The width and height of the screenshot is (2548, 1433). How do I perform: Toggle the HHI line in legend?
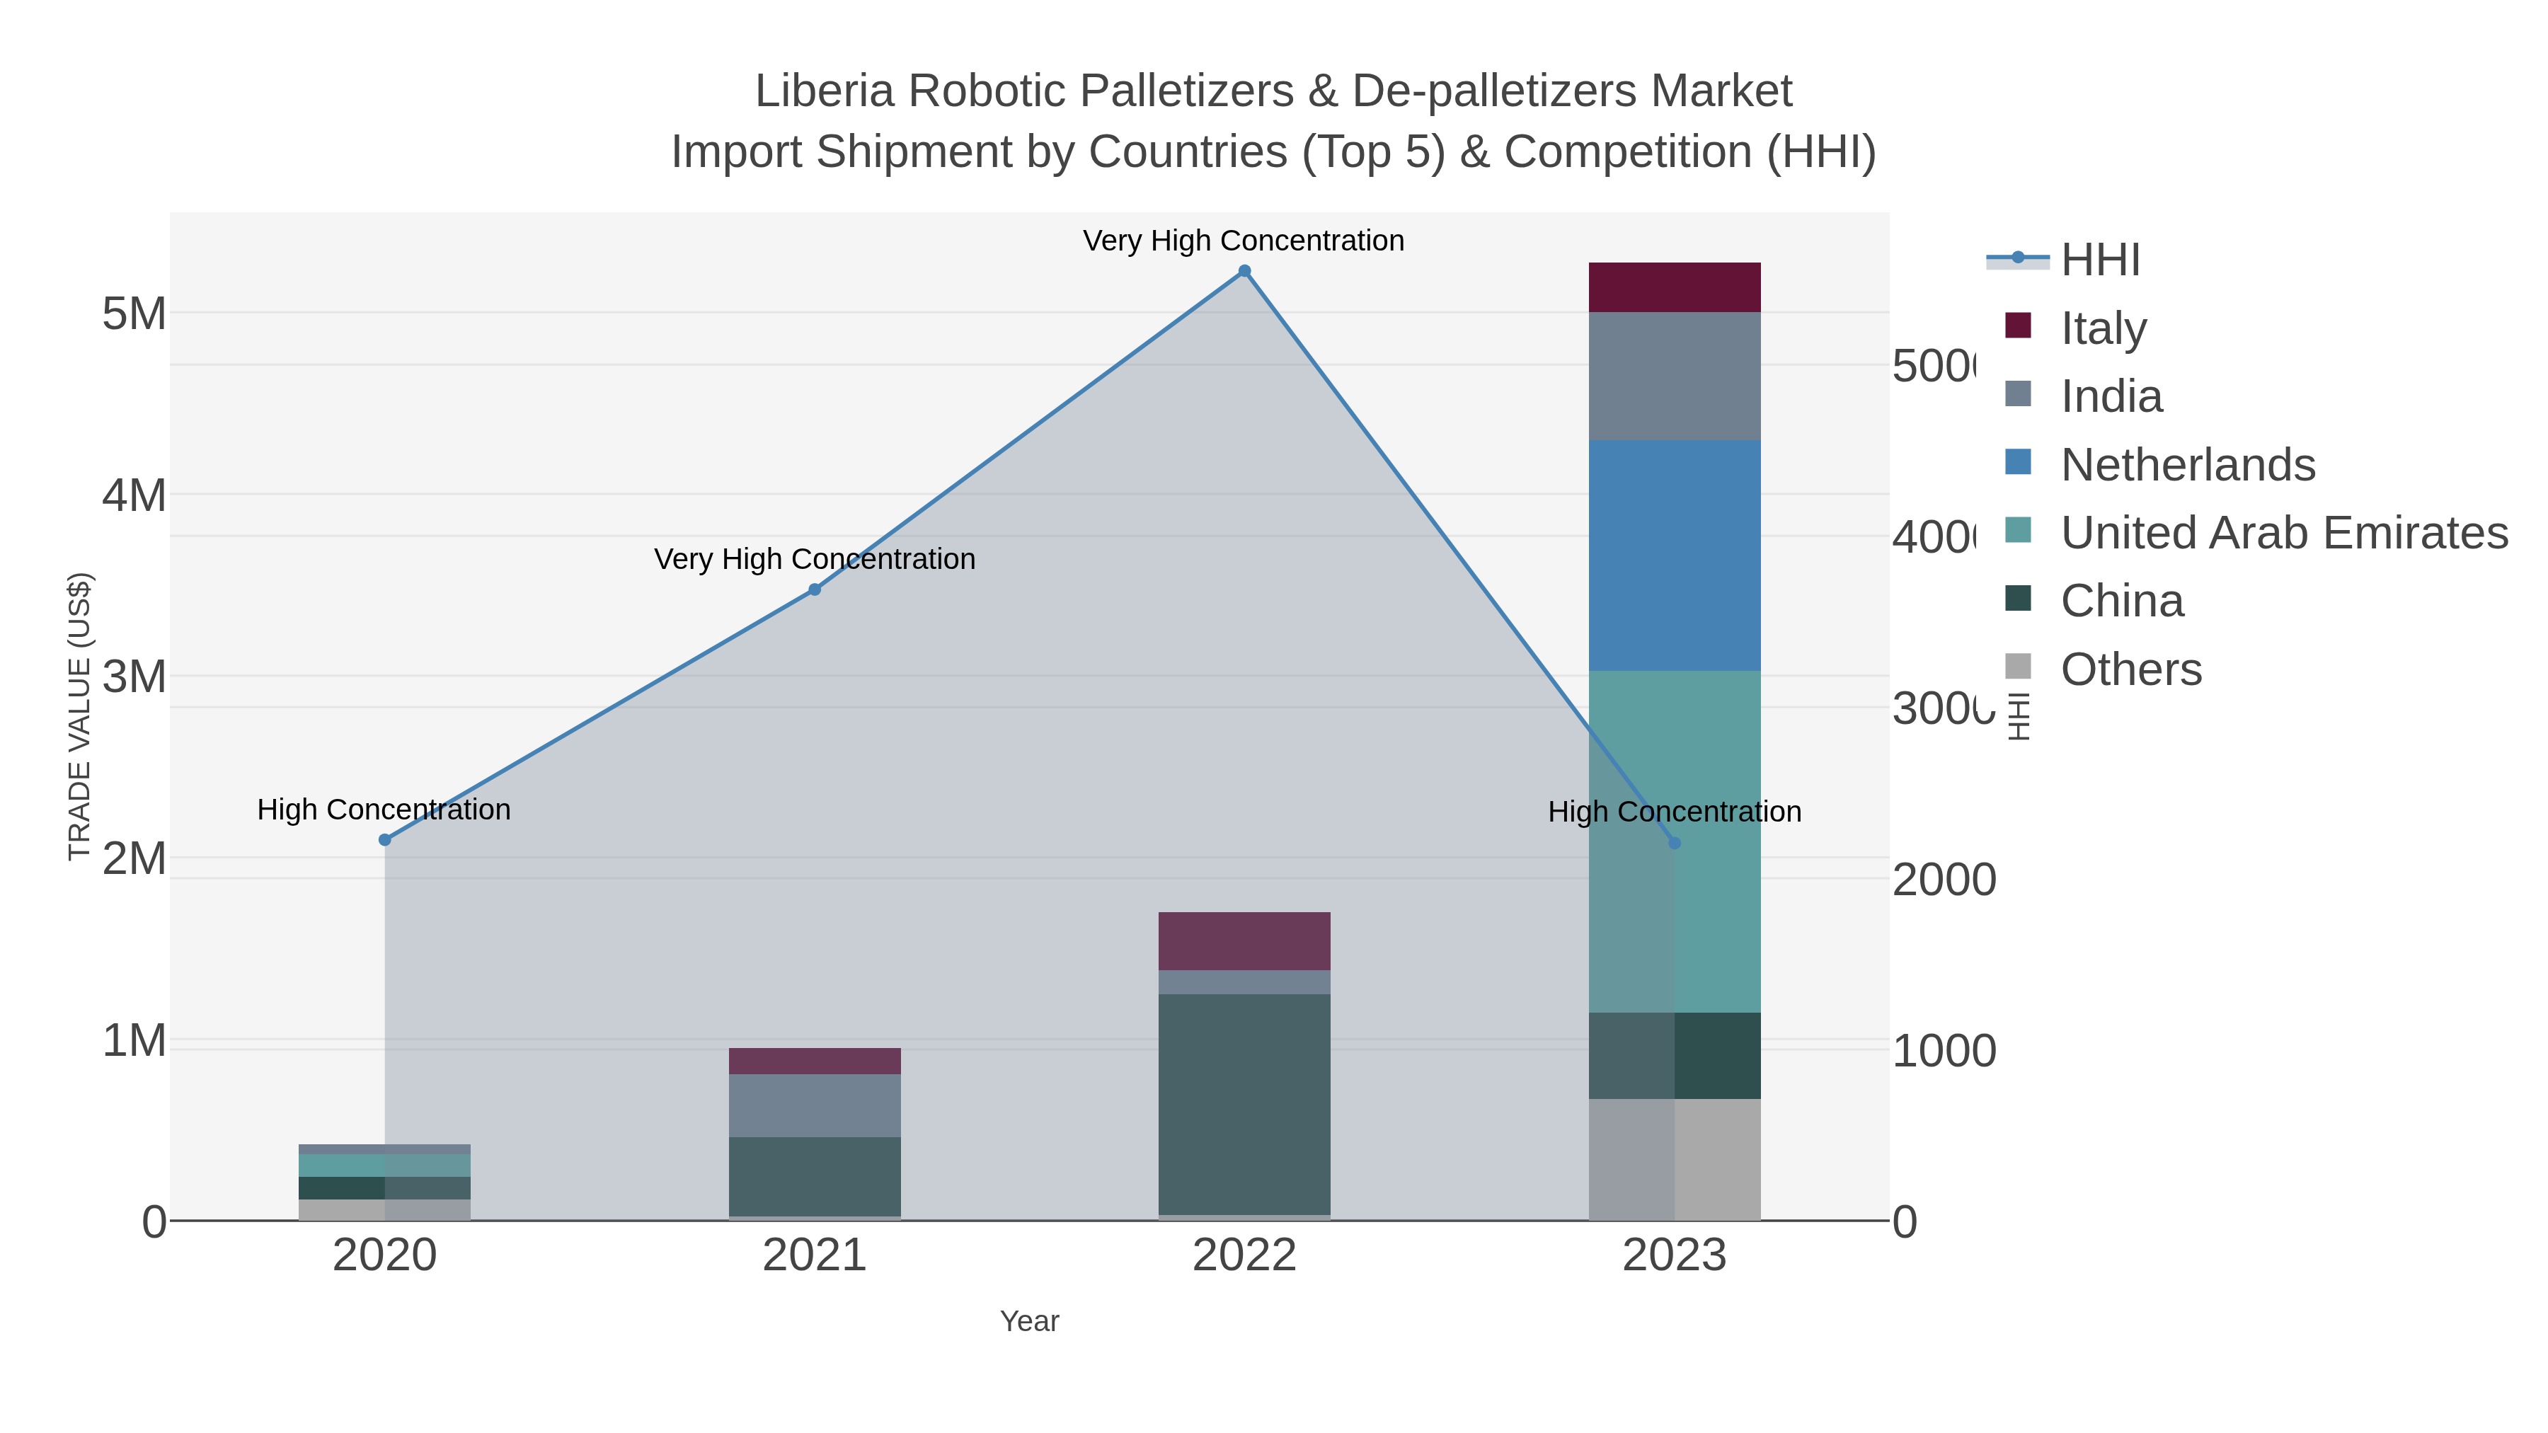pyautogui.click(x=2063, y=260)
